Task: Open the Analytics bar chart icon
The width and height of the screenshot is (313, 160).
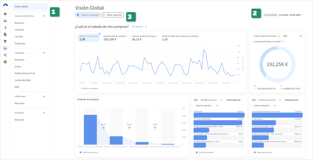Action: point(5,48)
